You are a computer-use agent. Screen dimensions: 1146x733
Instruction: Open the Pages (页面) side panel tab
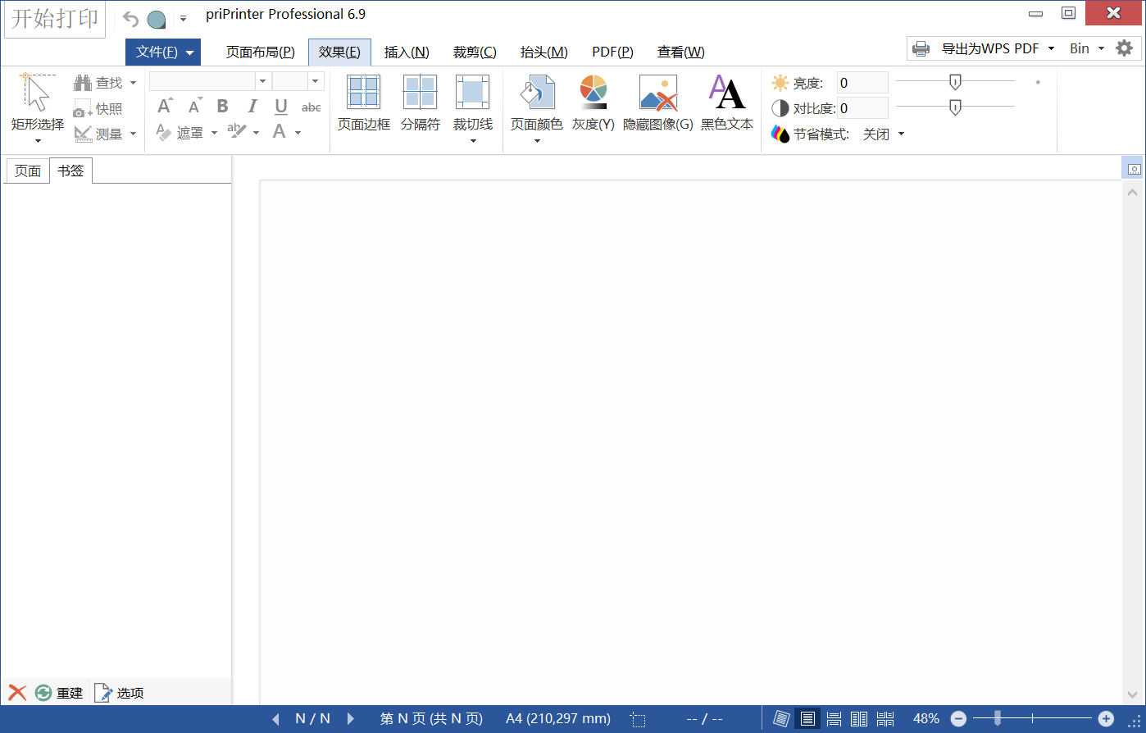[28, 171]
